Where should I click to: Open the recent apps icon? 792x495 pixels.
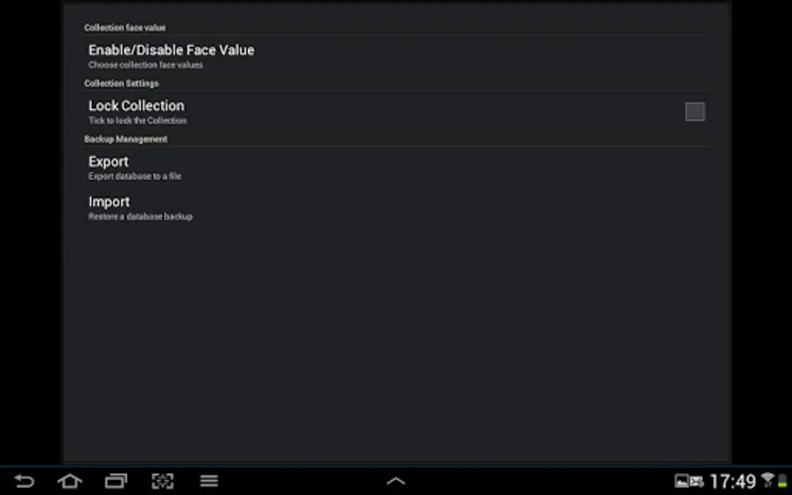116,481
